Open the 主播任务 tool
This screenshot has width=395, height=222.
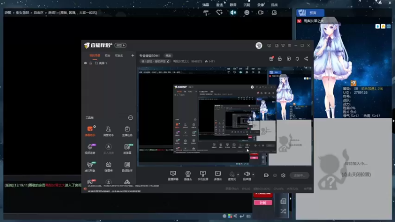point(127,131)
